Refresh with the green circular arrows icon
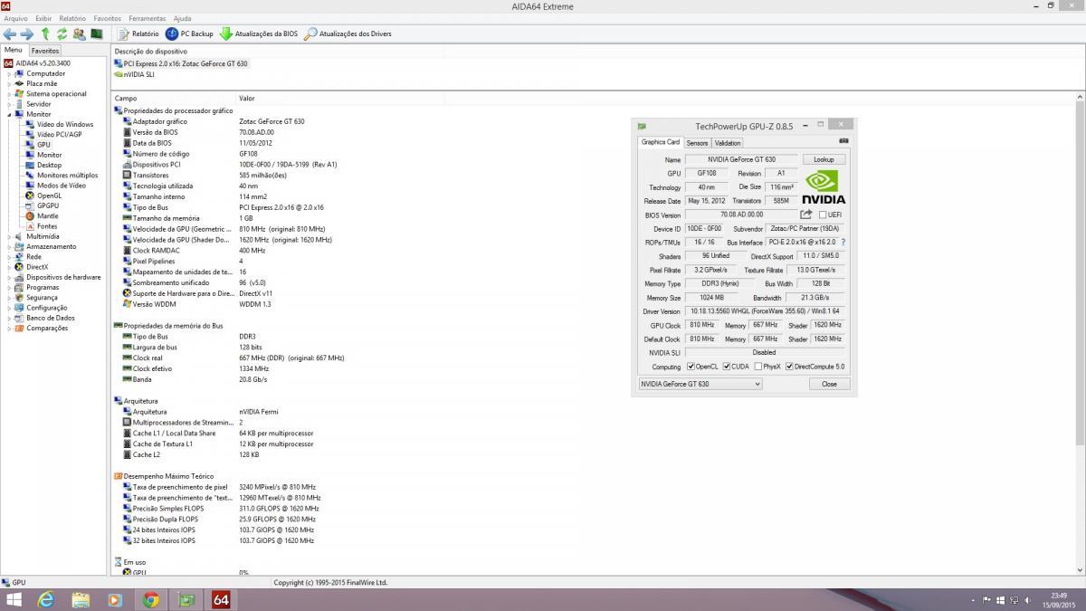Viewport: 1086px width, 611px height. [x=62, y=33]
